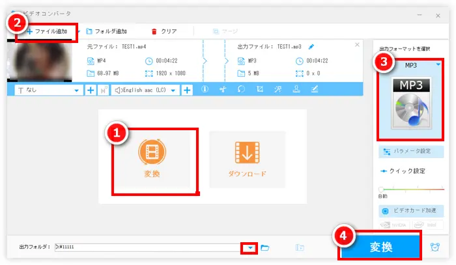Click the alarm clock scheduler icon
Viewport: 456px width, 265px height.
pyautogui.click(x=436, y=247)
